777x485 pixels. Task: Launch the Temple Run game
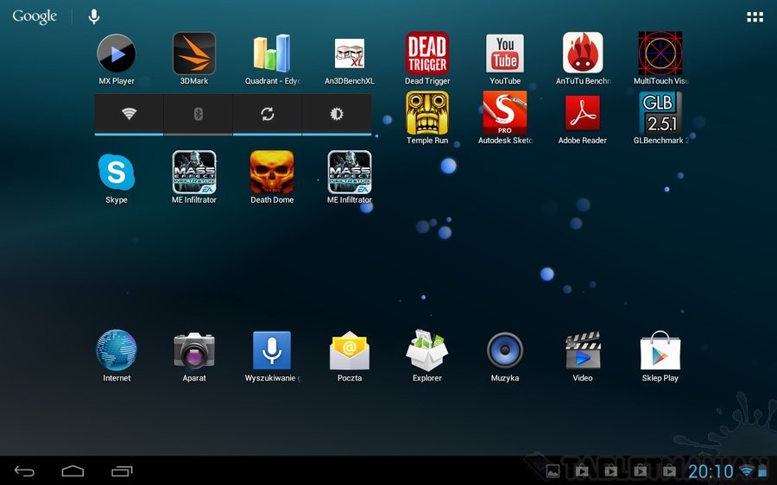[427, 113]
